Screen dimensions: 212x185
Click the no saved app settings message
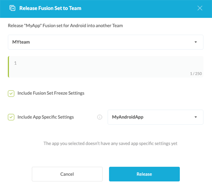point(110,143)
